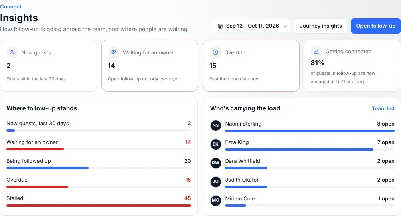
Task: Select the Waiting for an owner card
Action: pyautogui.click(x=150, y=66)
